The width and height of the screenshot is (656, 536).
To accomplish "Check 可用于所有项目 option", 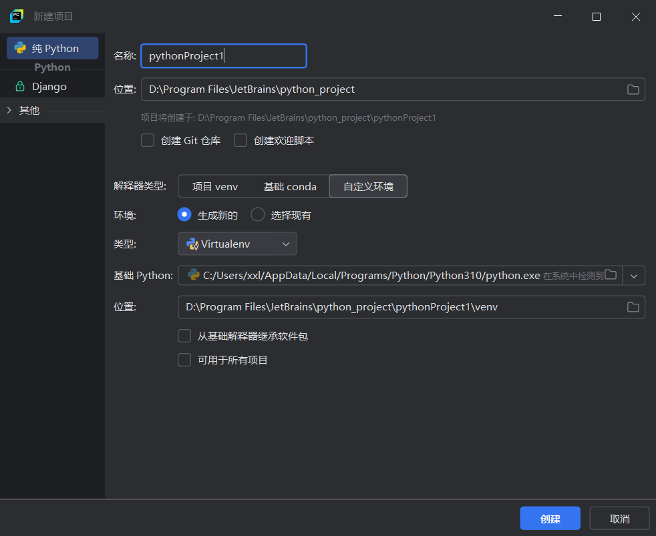I will 184,360.
